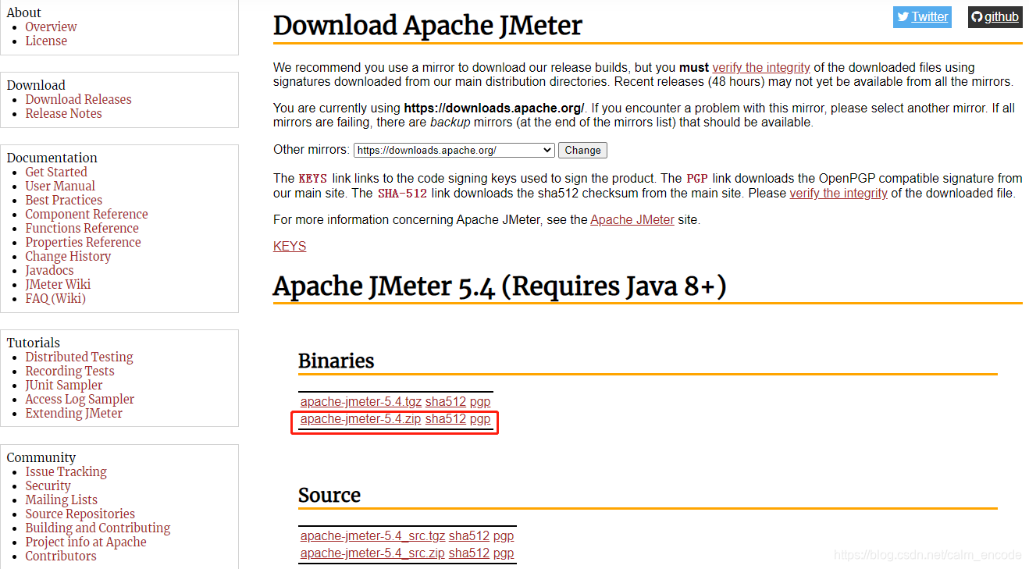Click the Binaries section heading
Screen dimensions: 1029x569
pyautogui.click(x=336, y=361)
